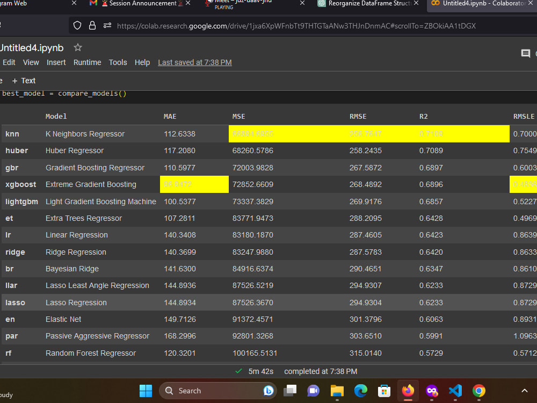Click Passive Aggressive Regressor name
Screen dimensions: 537x403
[97, 336]
